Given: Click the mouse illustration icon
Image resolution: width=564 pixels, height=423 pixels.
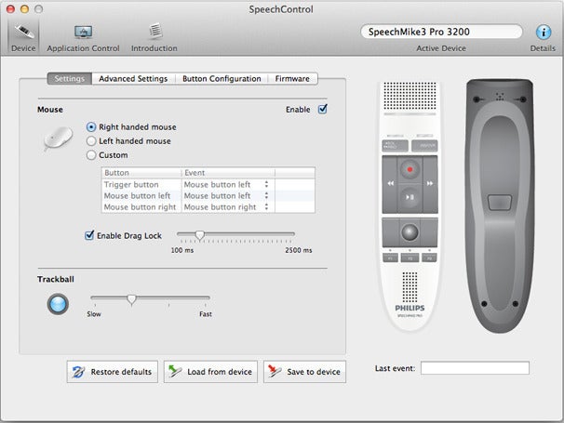Looking at the screenshot, I should point(58,139).
